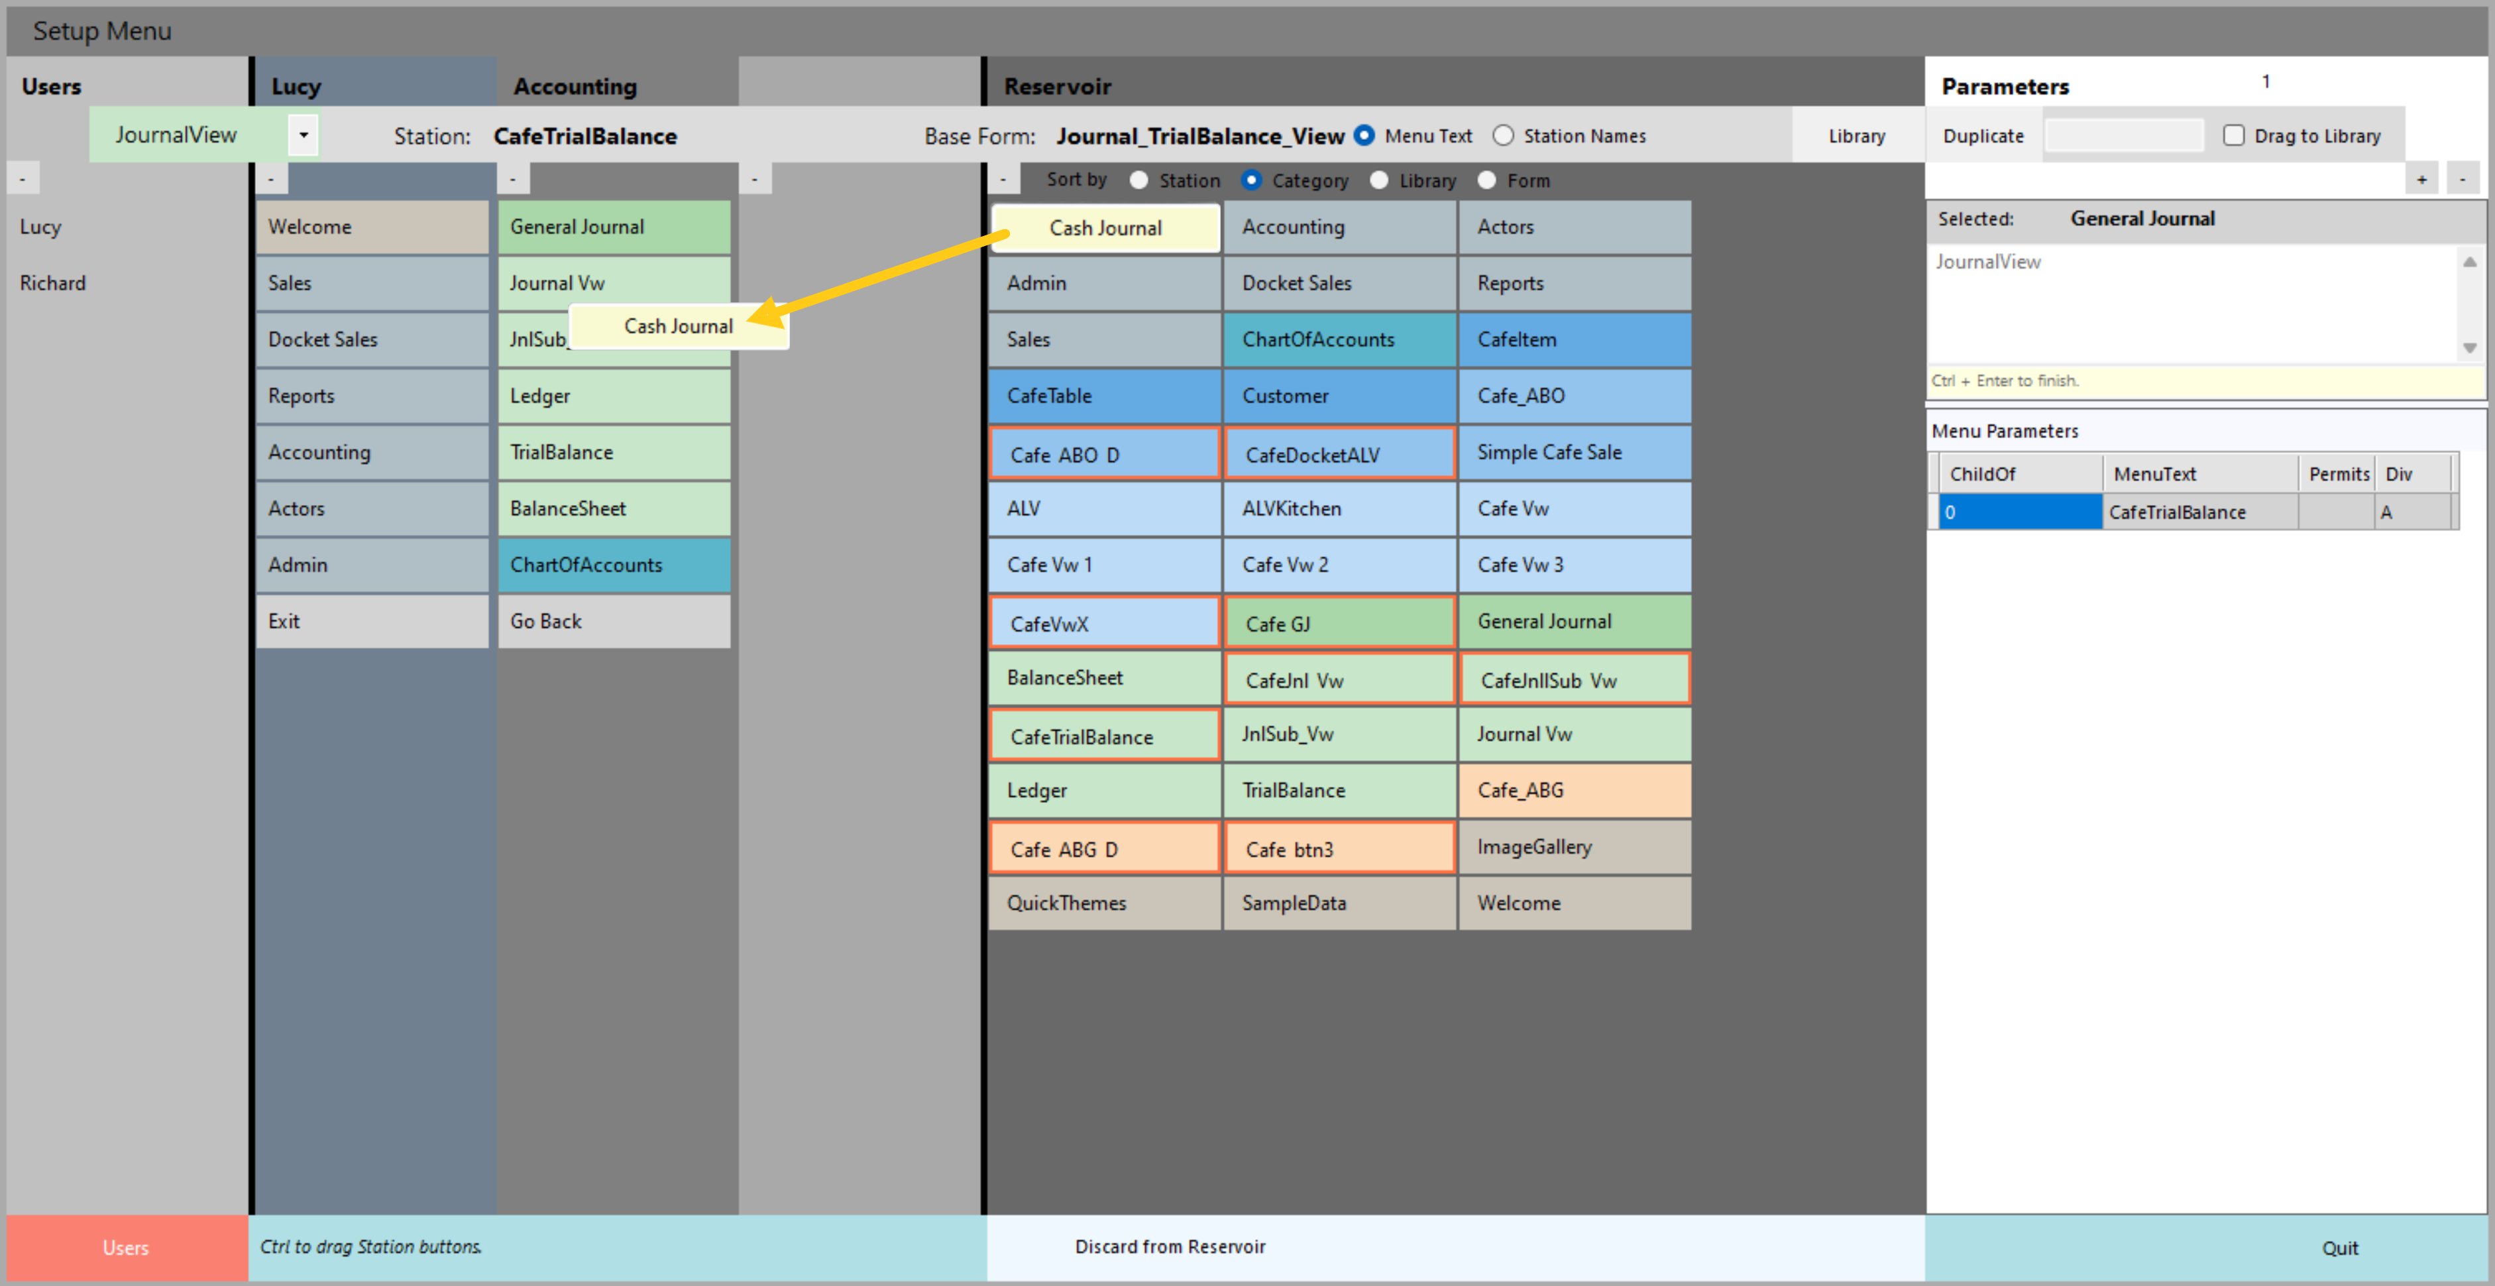This screenshot has width=2495, height=1286.
Task: Enable Drag to Library checkbox
Action: (x=2235, y=136)
